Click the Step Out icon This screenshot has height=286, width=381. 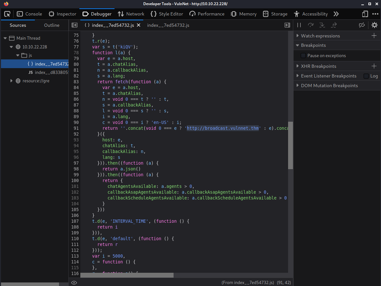click(x=334, y=25)
